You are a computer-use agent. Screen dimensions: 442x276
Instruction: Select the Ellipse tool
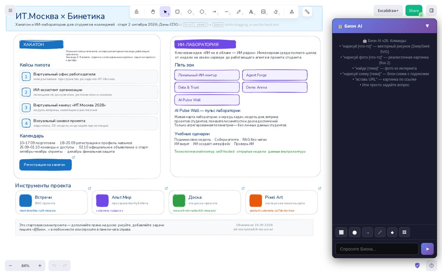[202, 12]
